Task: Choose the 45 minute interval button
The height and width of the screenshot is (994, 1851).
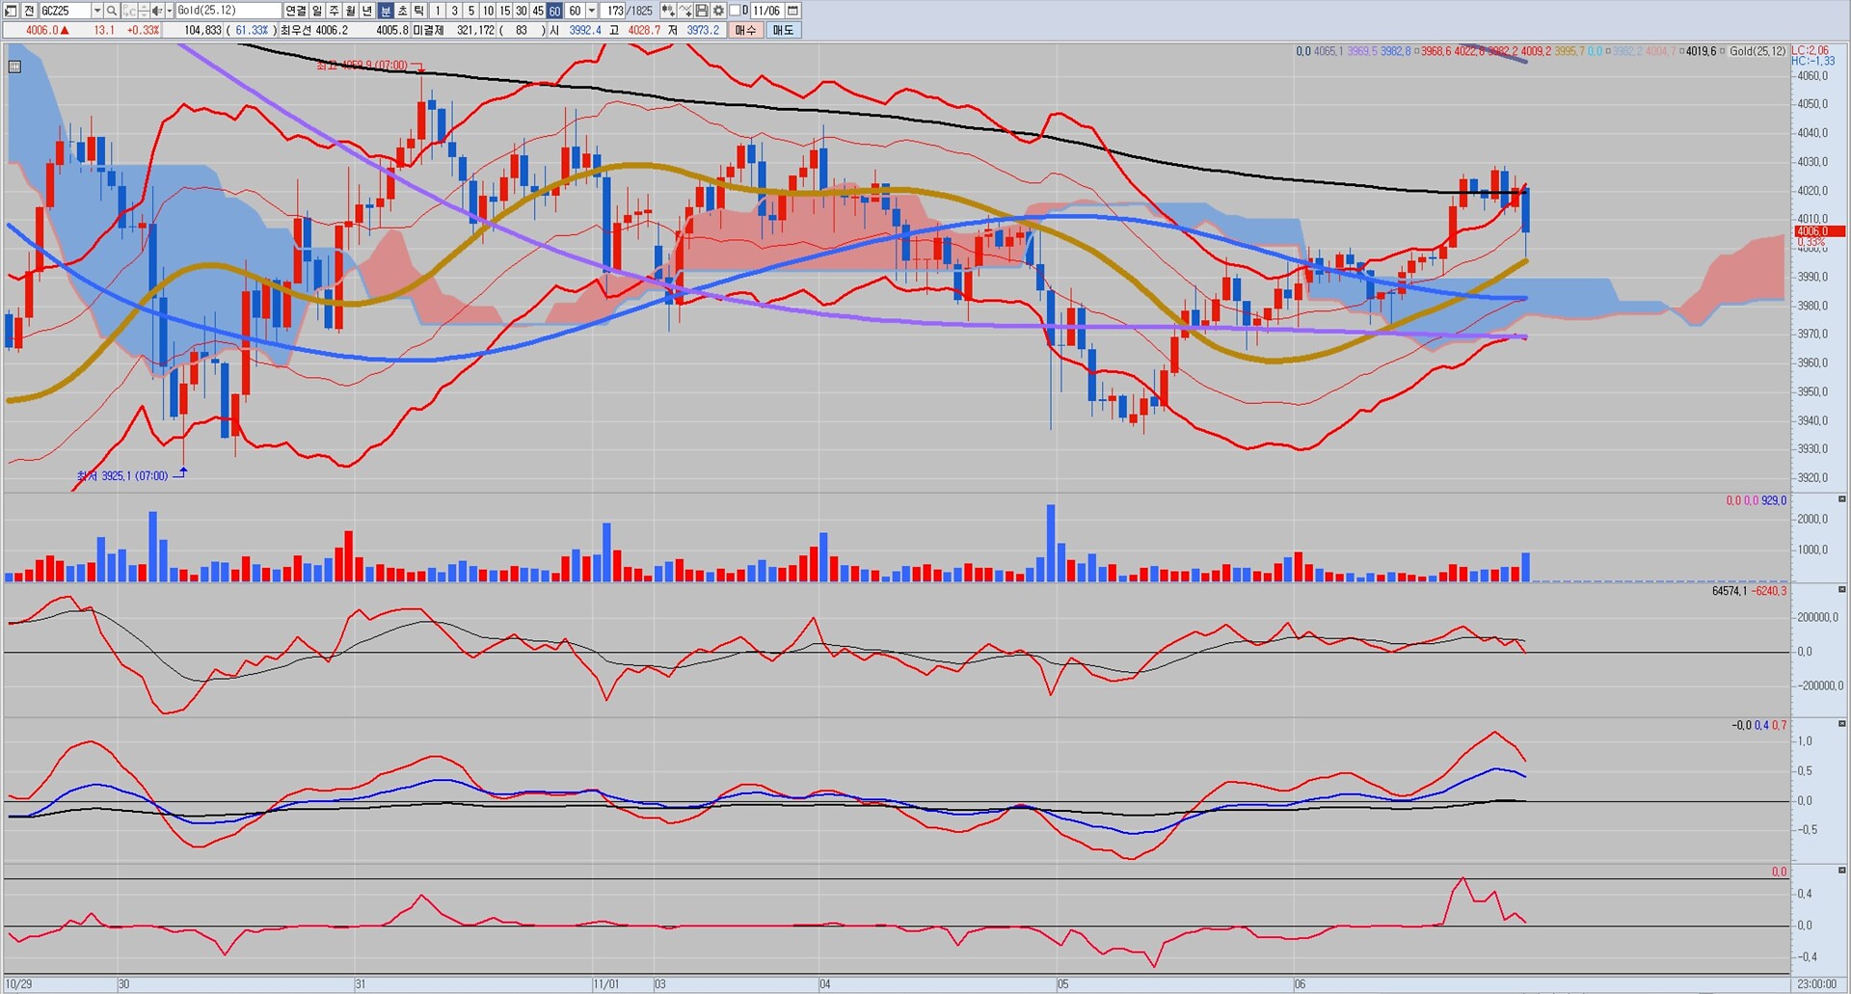Action: [538, 11]
